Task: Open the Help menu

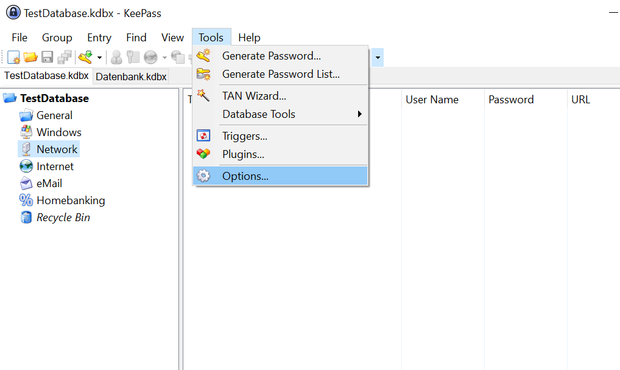Action: 249,38
